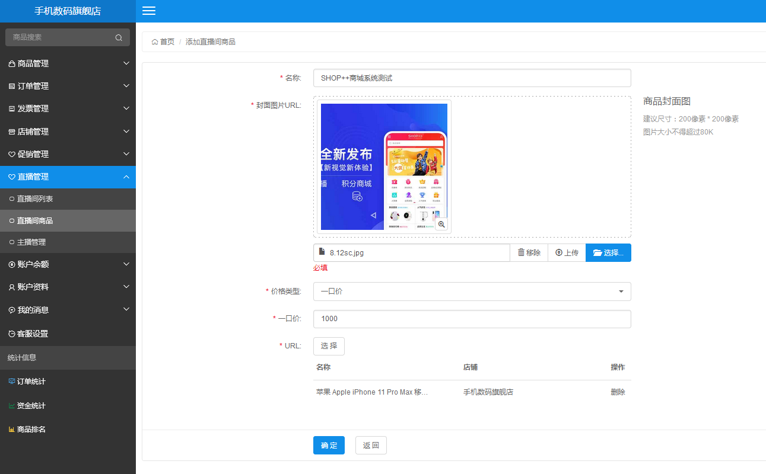Viewport: 766px width, 474px height.
Task: Click the heart icon next to 促销管理
Action: (x=12, y=153)
